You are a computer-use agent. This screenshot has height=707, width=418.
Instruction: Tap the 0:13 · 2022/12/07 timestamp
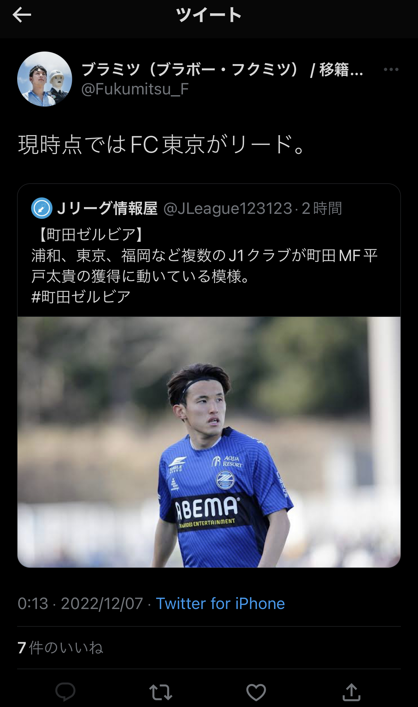click(x=80, y=604)
